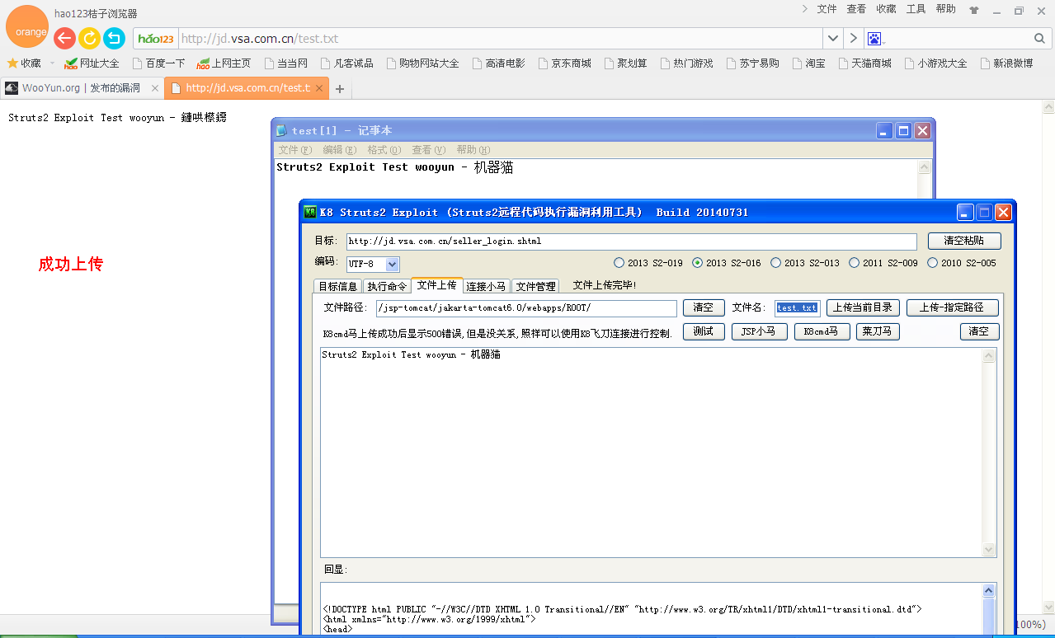1055x638 pixels.
Task: Click the Baidu paw search engine icon
Action: (874, 39)
